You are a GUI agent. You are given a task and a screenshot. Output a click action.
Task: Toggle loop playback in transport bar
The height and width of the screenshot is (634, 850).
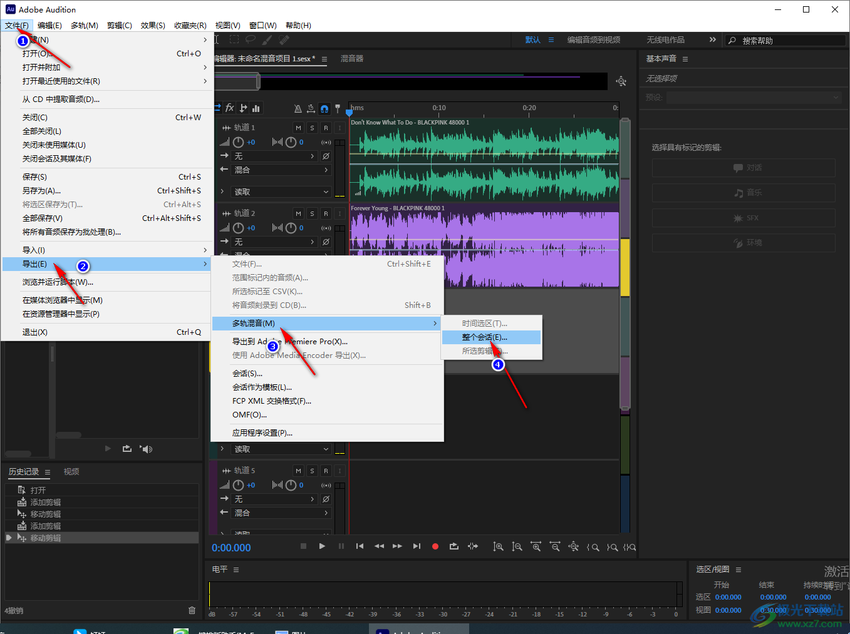pos(454,546)
